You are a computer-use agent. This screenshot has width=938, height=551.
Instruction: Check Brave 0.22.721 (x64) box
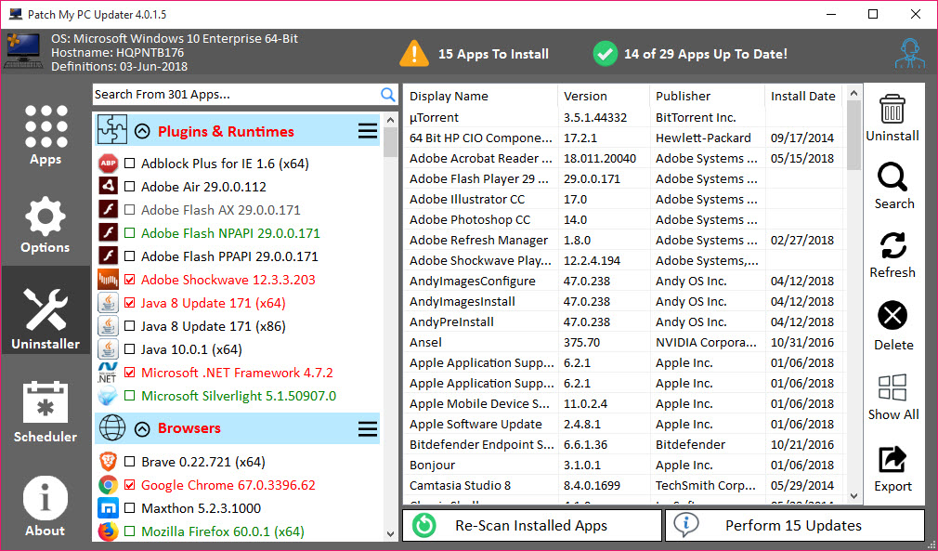(x=129, y=462)
